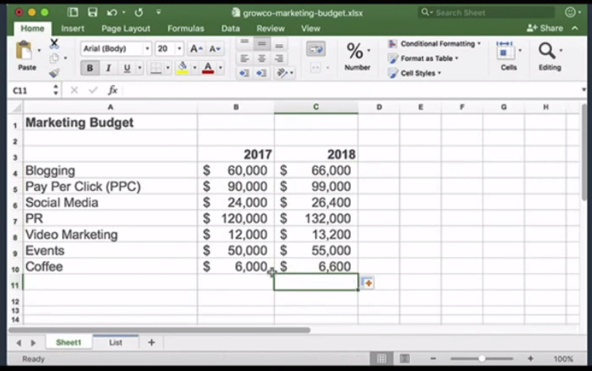Decrease indent icon

244,73
